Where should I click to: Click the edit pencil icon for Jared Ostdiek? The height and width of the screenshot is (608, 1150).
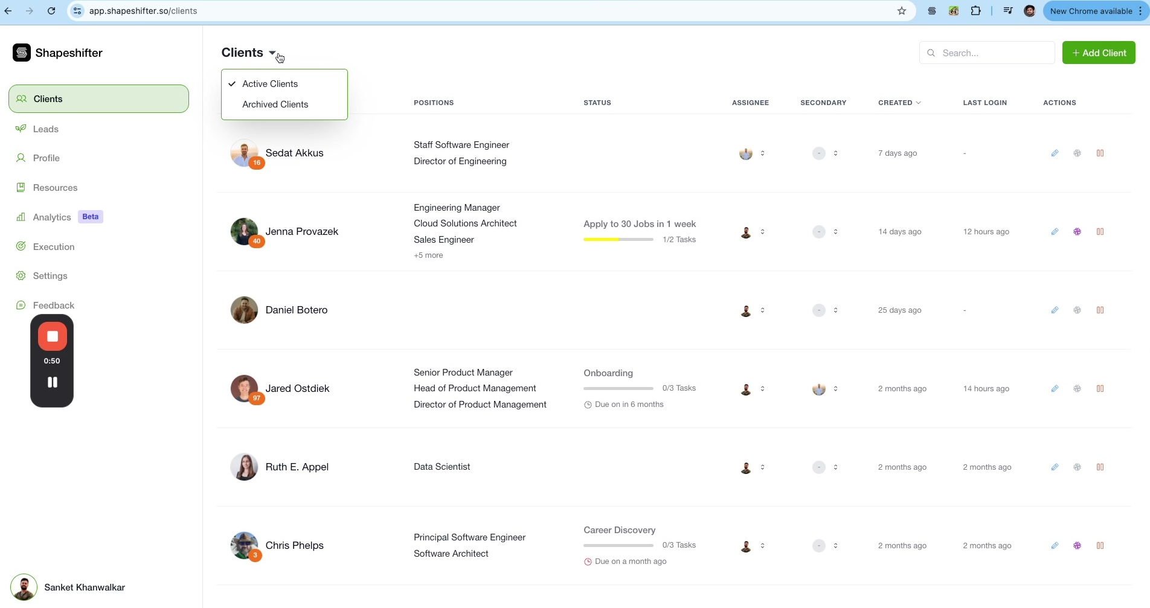click(x=1055, y=389)
